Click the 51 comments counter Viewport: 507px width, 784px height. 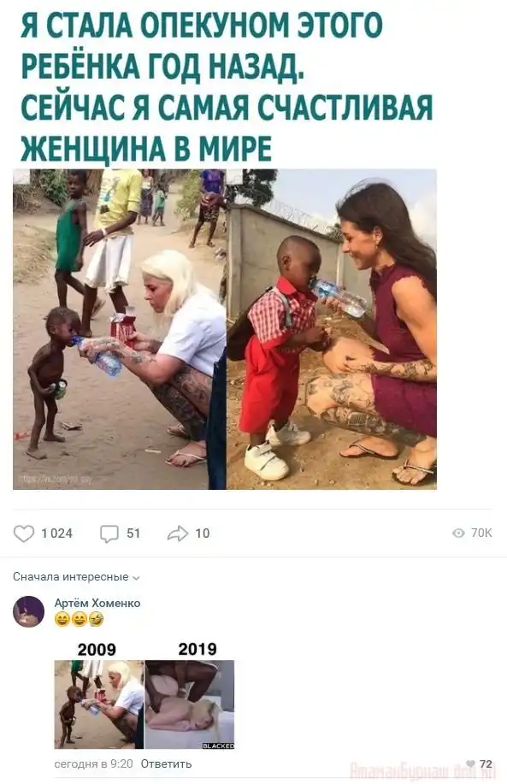coord(133,533)
